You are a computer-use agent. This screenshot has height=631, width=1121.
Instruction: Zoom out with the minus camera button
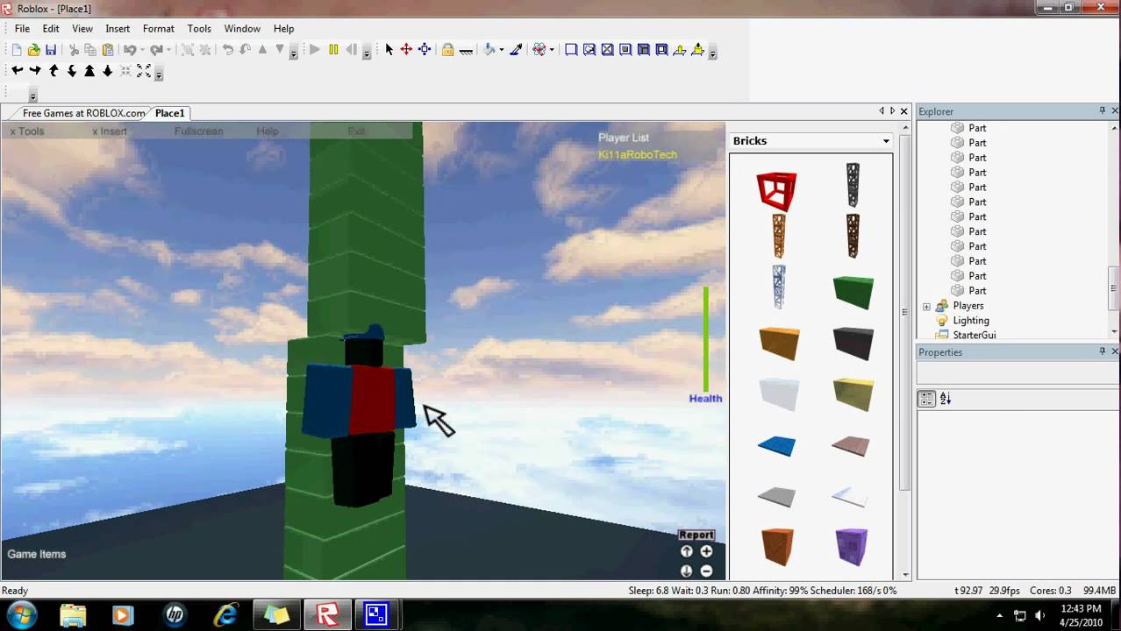click(706, 571)
